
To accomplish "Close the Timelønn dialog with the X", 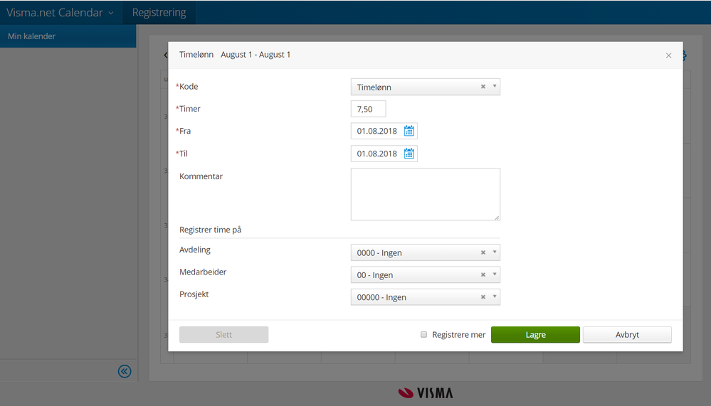I will coord(668,55).
